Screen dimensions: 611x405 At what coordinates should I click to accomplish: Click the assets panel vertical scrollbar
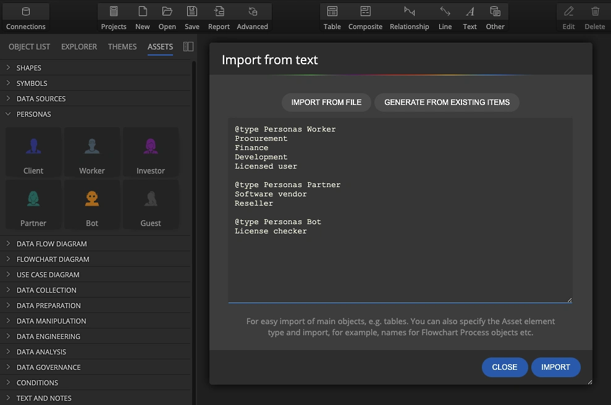tap(193, 233)
